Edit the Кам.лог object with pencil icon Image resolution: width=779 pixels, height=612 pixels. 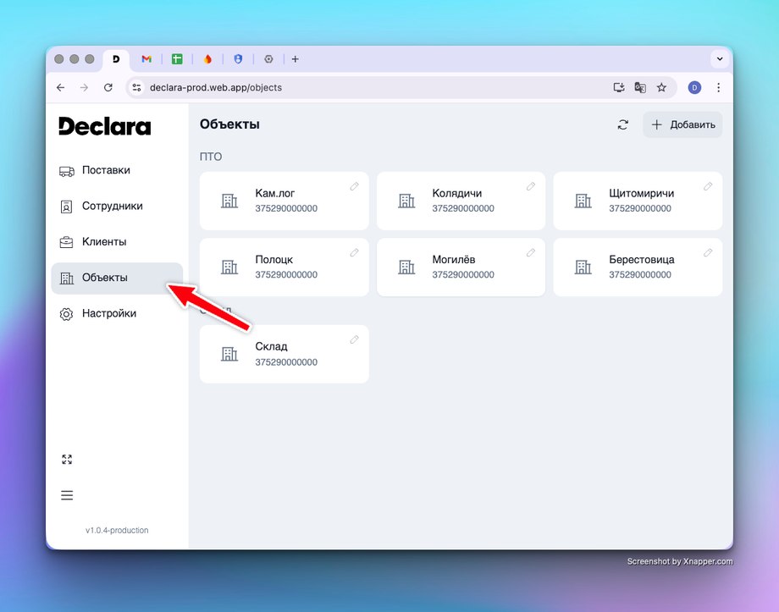(x=354, y=186)
